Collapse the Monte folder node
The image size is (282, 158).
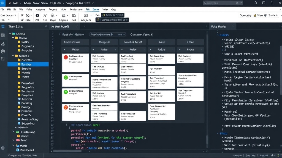pos(13,38)
